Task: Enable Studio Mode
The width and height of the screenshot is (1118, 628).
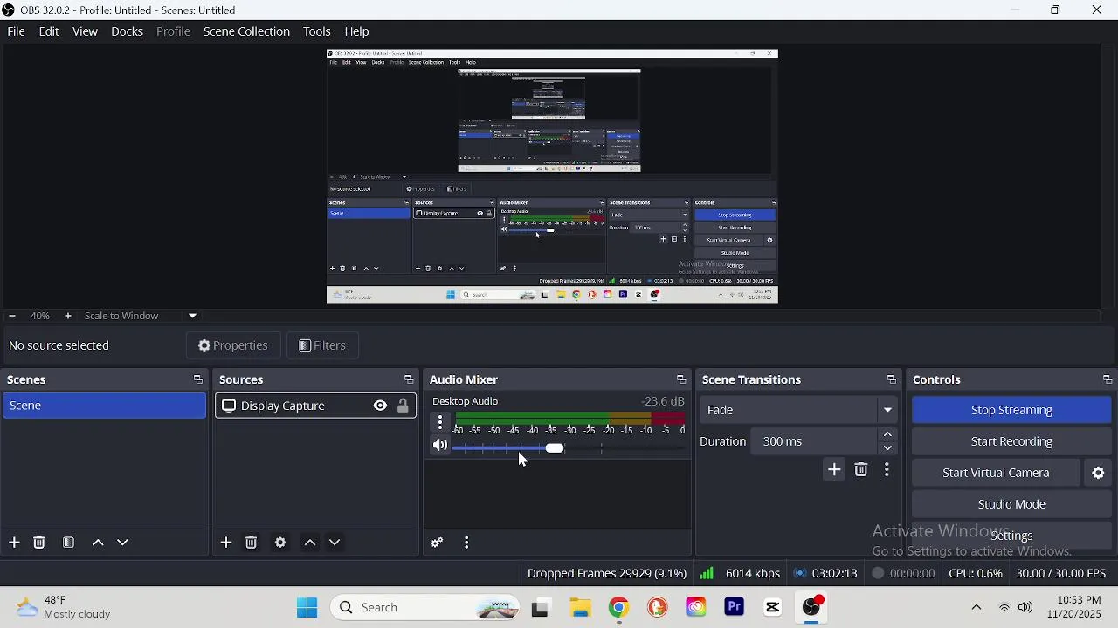Action: tap(1011, 504)
